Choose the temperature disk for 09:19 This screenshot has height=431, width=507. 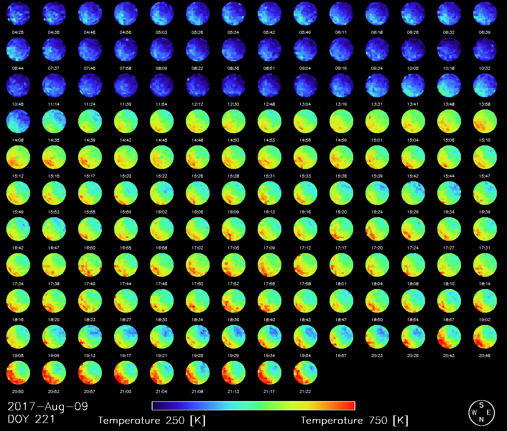click(341, 49)
